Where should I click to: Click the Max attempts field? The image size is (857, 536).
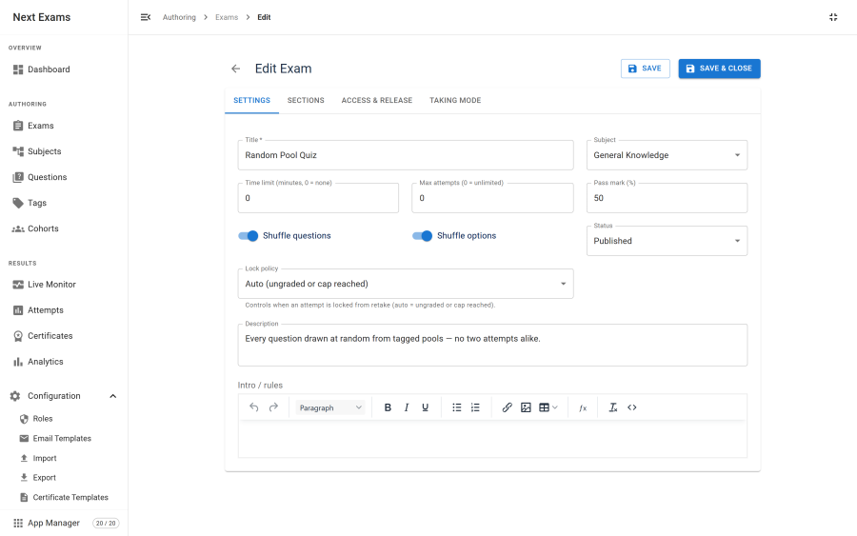492,198
